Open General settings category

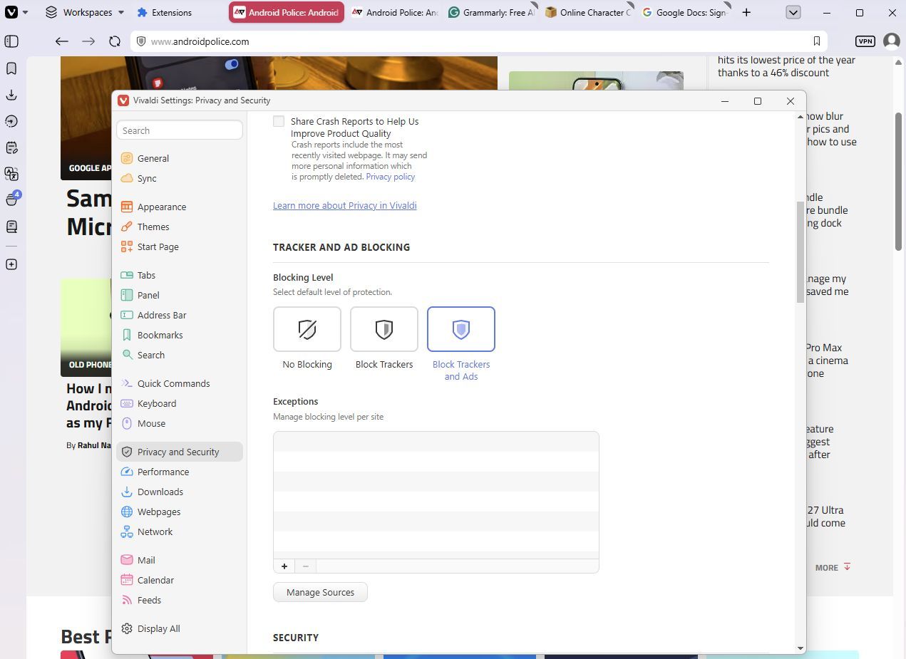180,158
